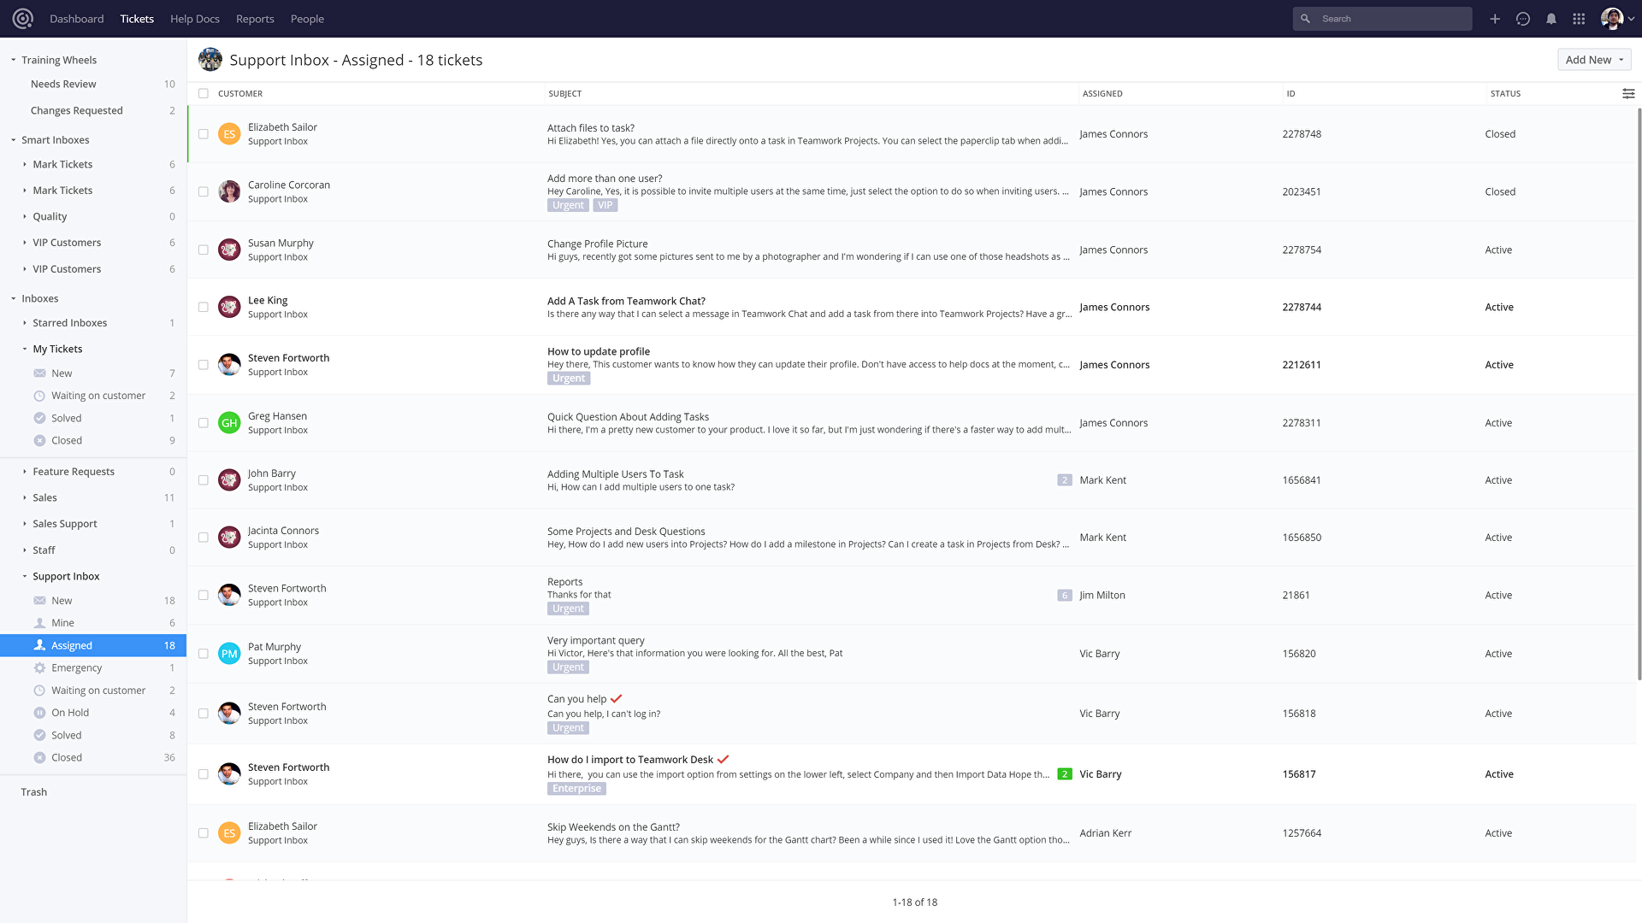Image resolution: width=1642 pixels, height=923 pixels.
Task: Open the Trash folder
Action: pyautogui.click(x=34, y=792)
